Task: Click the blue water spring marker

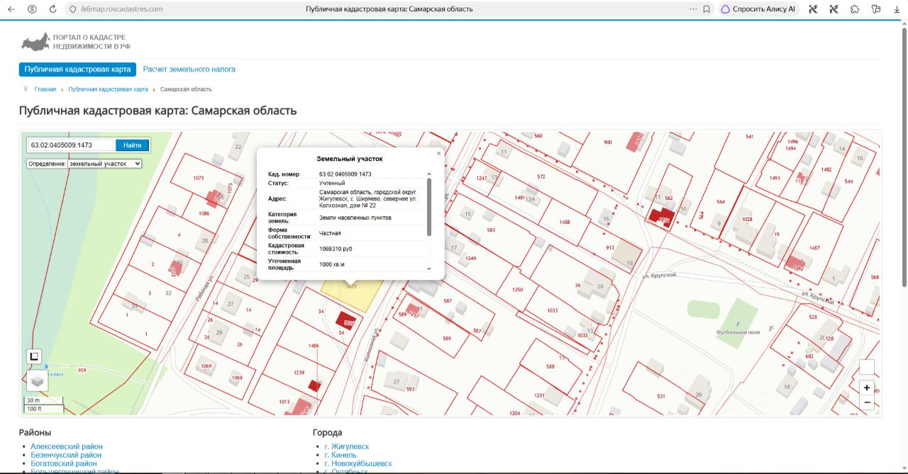Action: [46, 366]
